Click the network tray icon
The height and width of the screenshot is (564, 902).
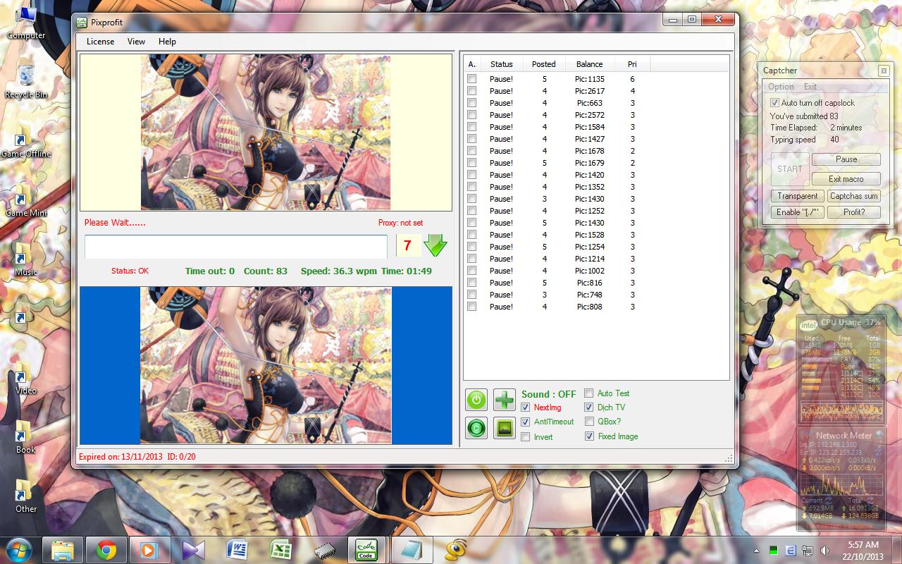[807, 550]
